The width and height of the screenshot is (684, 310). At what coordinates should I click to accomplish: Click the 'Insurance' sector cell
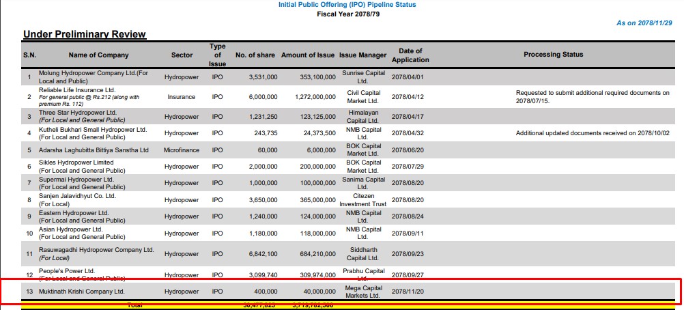point(182,97)
